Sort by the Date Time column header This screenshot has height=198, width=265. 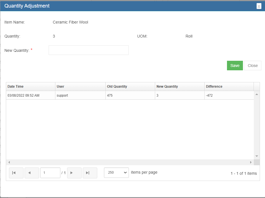[16, 87]
